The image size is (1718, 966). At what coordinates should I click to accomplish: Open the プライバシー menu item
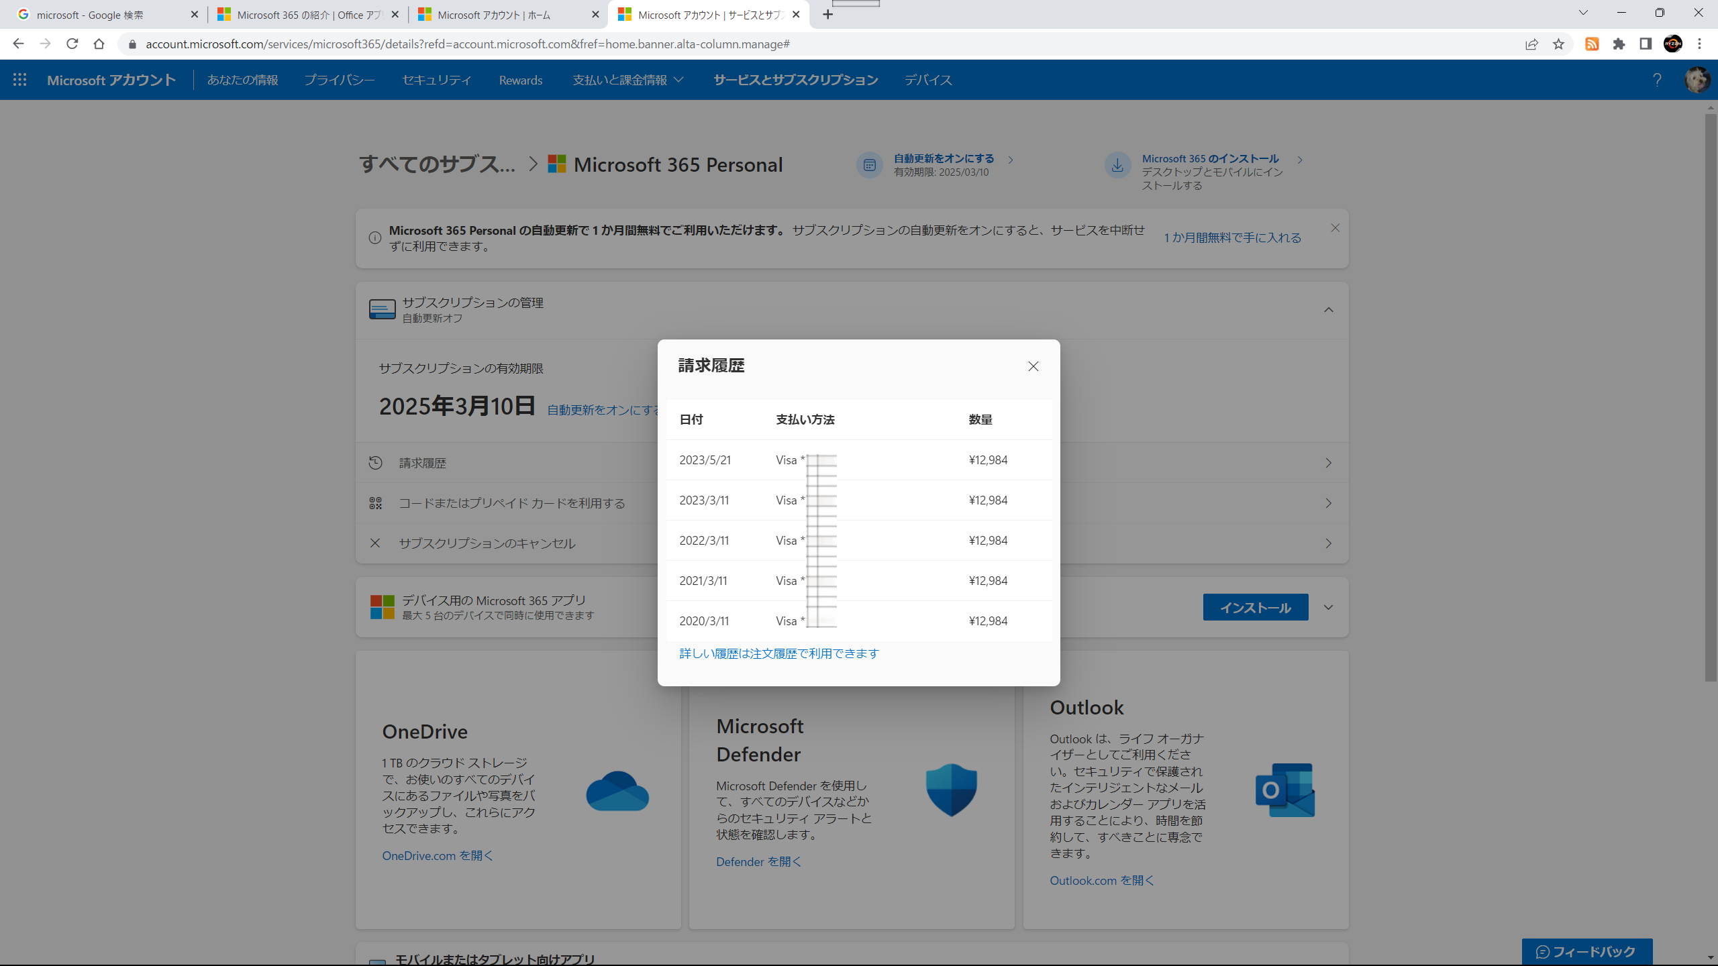point(339,80)
